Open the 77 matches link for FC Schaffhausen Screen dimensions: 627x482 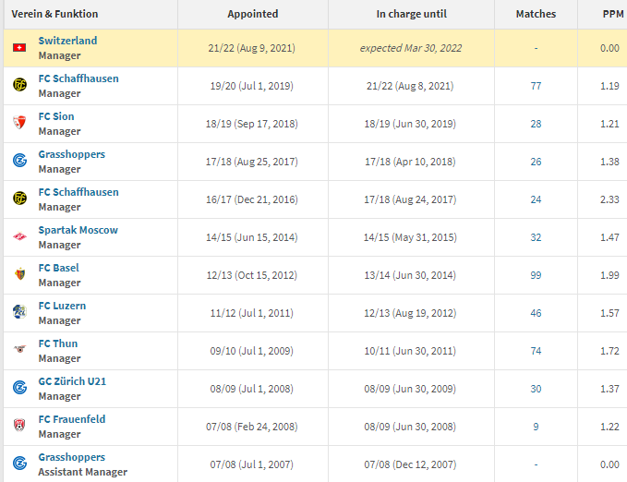(536, 86)
